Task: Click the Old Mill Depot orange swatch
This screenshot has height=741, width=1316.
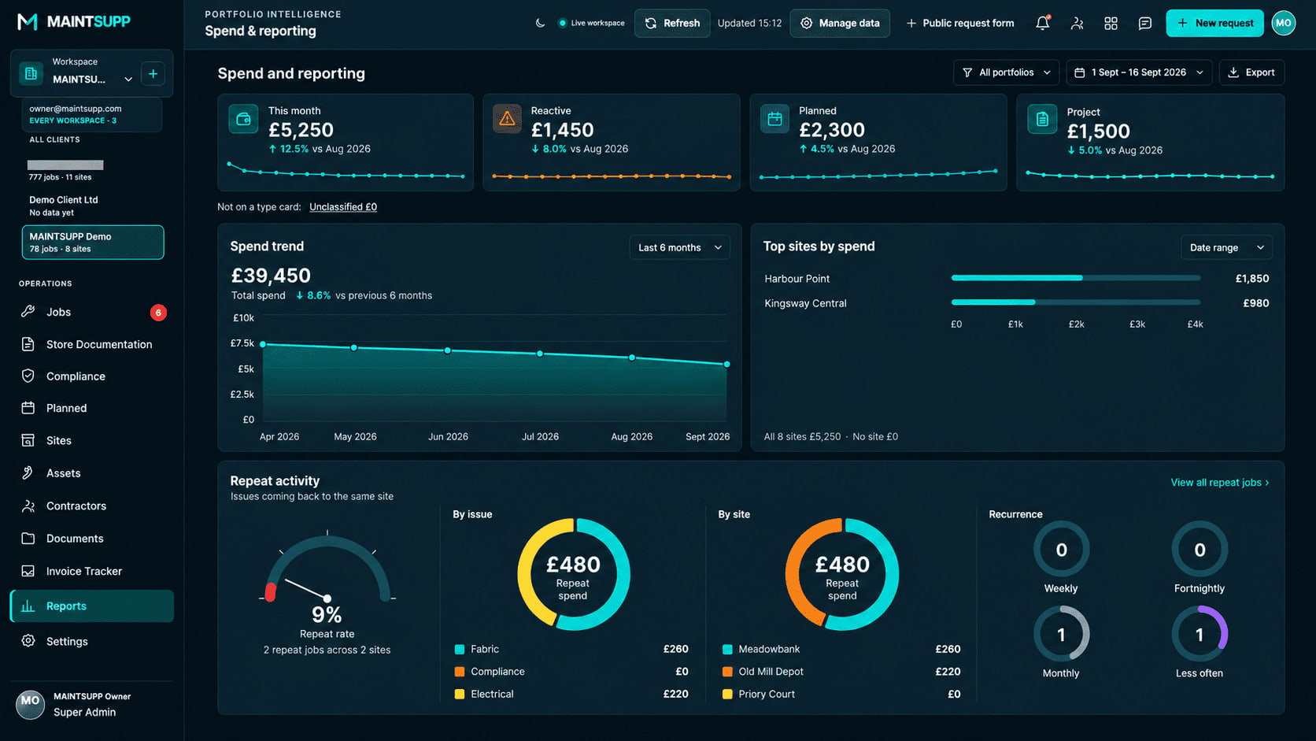Action: pos(727,672)
